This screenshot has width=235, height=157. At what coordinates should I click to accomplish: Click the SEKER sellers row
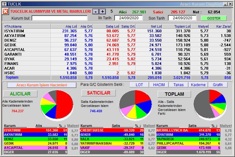(112, 135)
